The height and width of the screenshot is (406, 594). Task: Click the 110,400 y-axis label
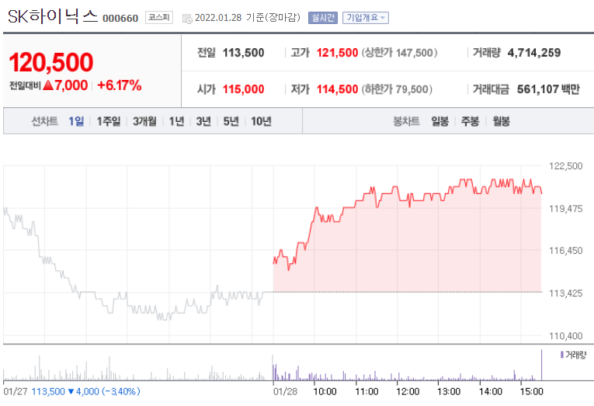click(565, 336)
